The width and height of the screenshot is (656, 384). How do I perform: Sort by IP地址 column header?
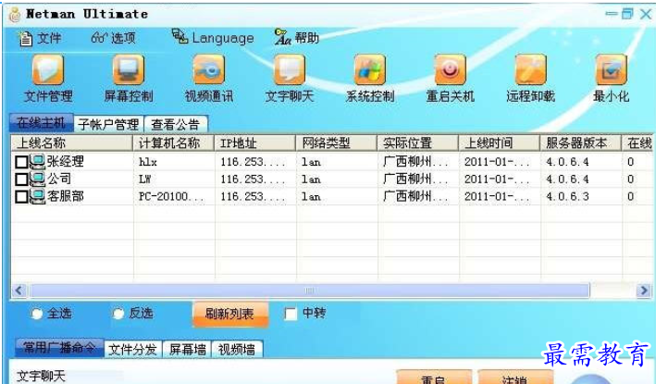255,143
